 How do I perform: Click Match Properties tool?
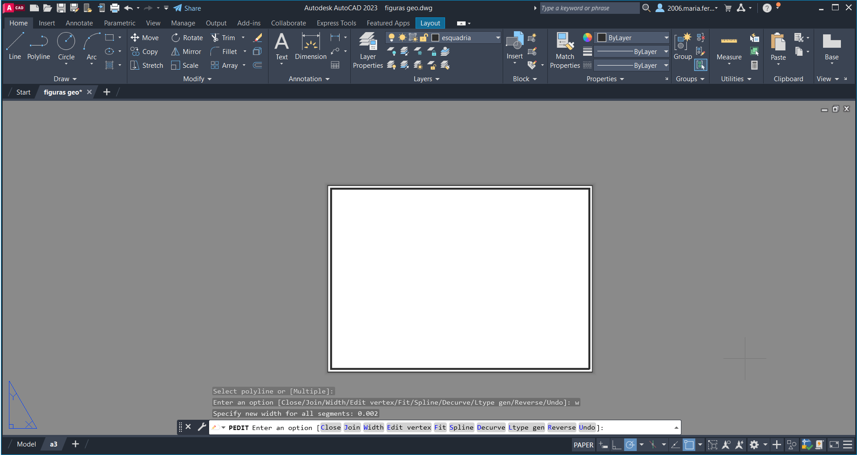pos(565,50)
